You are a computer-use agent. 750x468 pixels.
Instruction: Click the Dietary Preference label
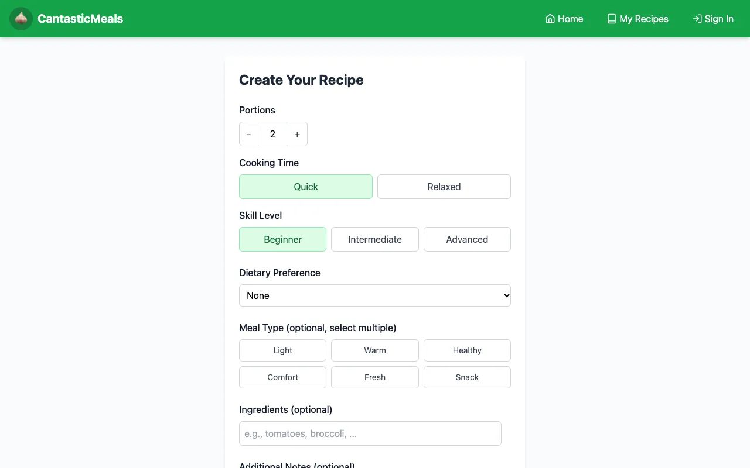tap(279, 273)
